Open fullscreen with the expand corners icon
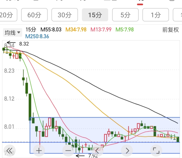 (156, 151)
